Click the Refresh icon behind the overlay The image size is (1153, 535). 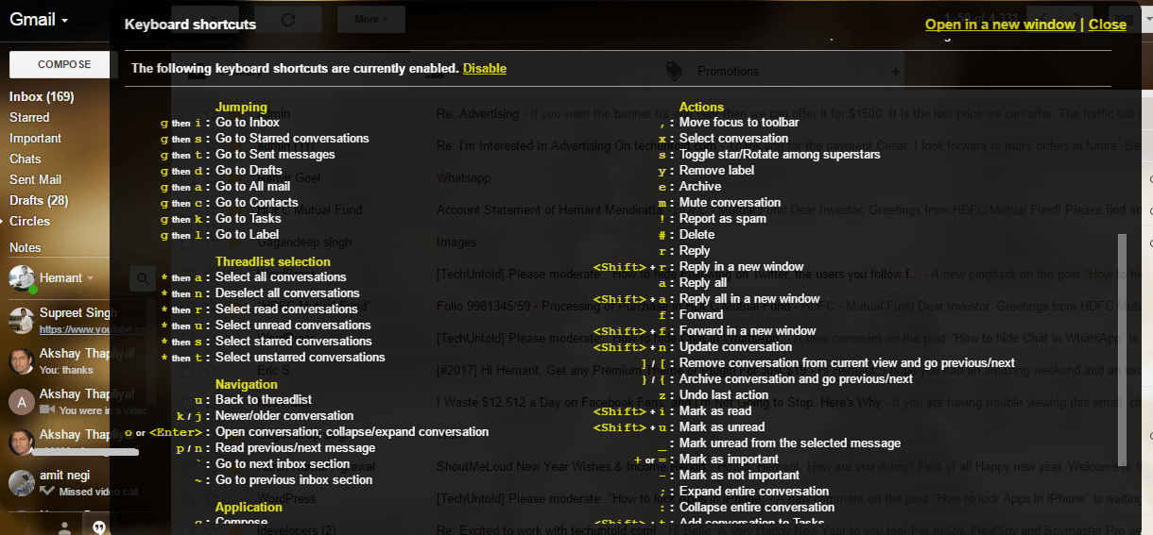(288, 19)
